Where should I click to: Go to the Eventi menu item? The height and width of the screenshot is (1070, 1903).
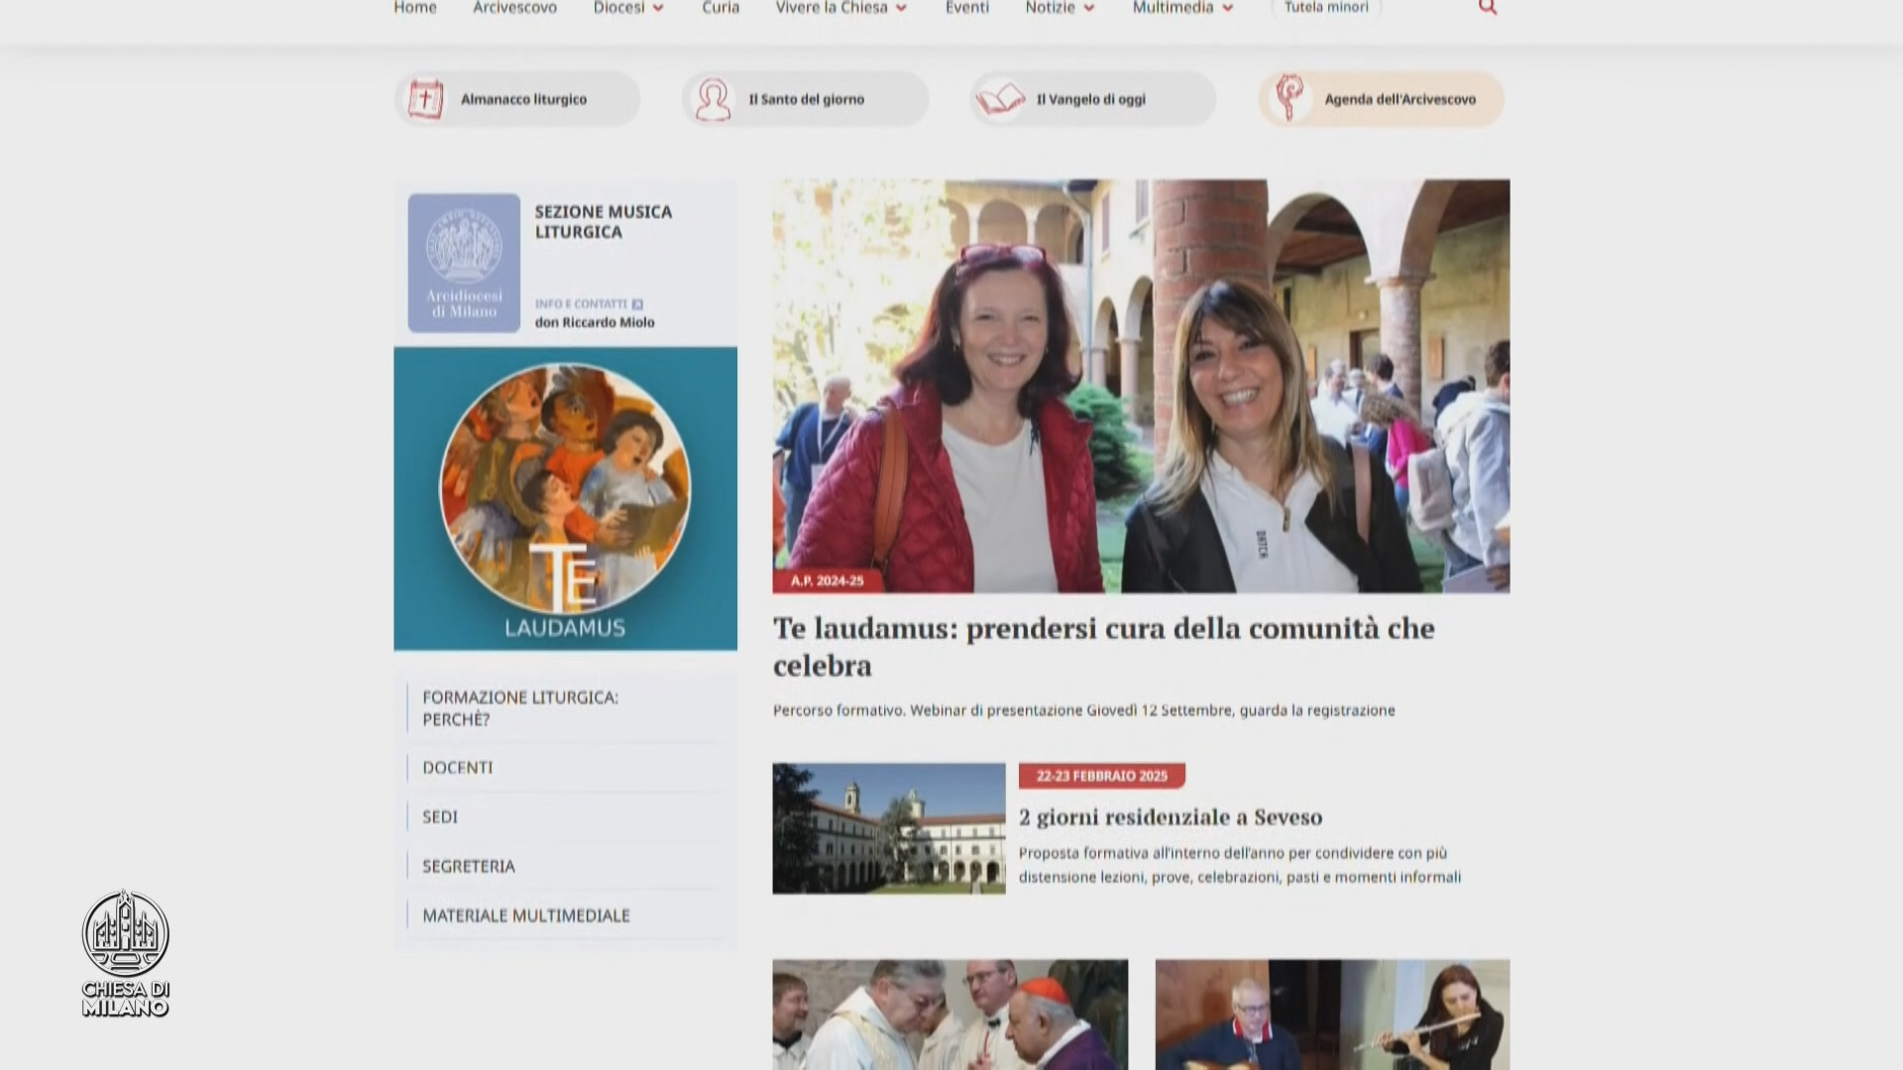pyautogui.click(x=966, y=8)
